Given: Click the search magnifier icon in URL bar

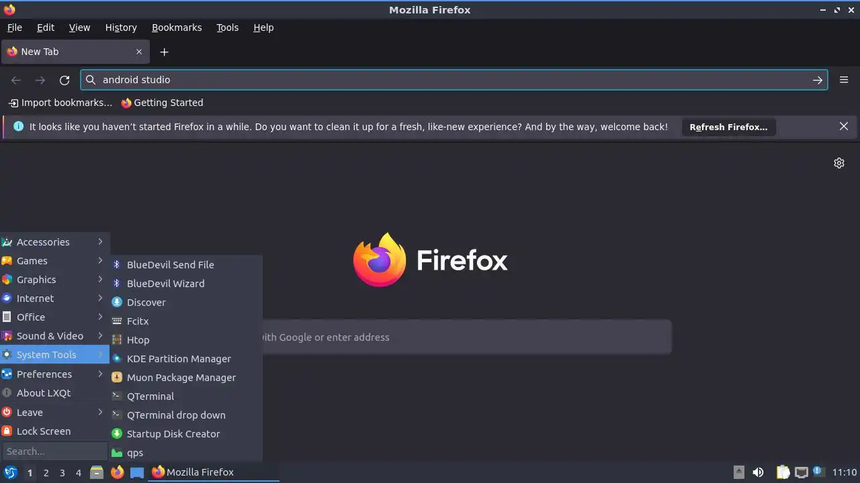Looking at the screenshot, I should (x=91, y=80).
